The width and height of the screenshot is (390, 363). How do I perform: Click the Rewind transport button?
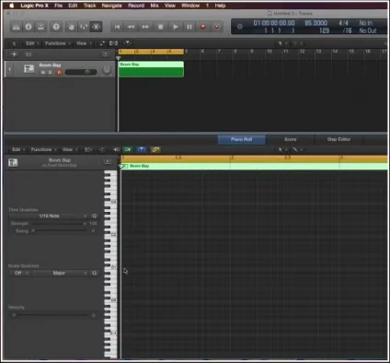tap(131, 27)
